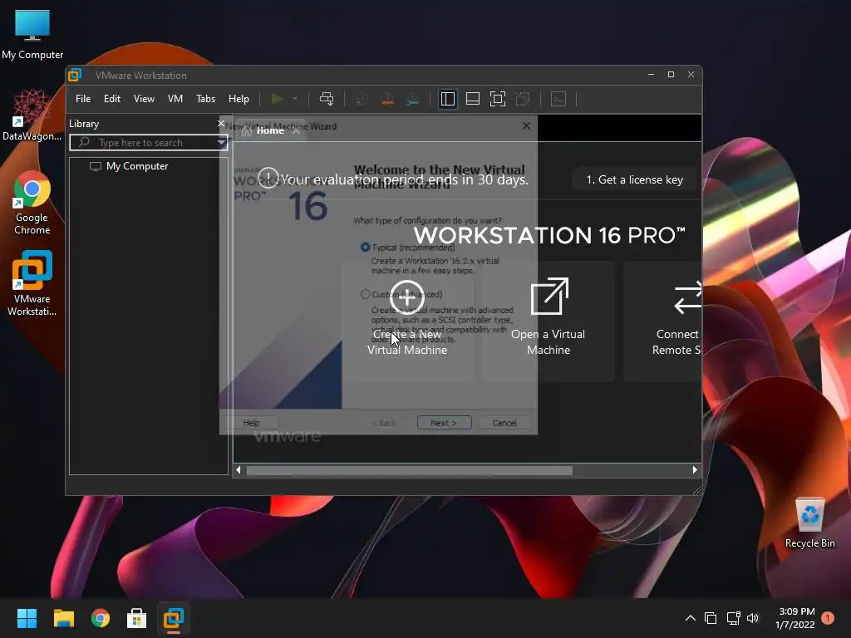This screenshot has width=851, height=638.
Task: Click the Take Snapshot toolbar icon
Action: pyautogui.click(x=362, y=99)
